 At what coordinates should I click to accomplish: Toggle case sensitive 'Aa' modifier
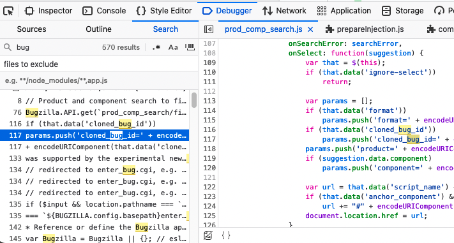click(x=173, y=47)
